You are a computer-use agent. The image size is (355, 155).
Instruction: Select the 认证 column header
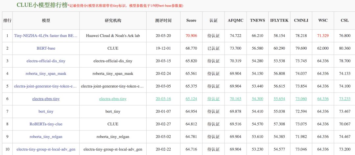(213, 20)
